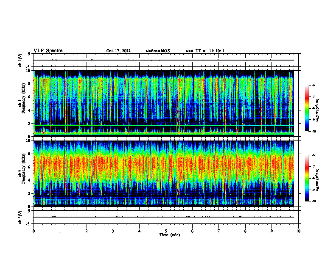Click the "VLF Spectra" plot title
Screen dimensions: 336x259
click(x=48, y=51)
